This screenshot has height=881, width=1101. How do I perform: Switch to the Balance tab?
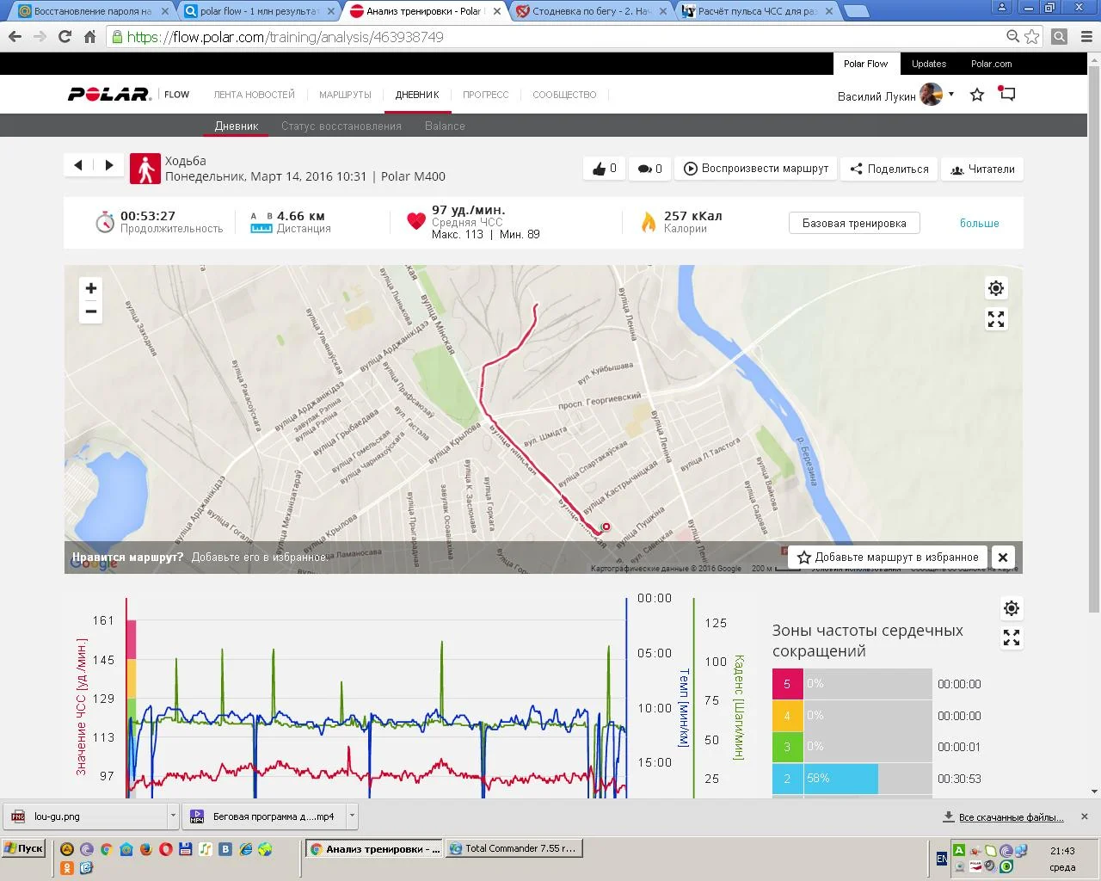coord(445,126)
